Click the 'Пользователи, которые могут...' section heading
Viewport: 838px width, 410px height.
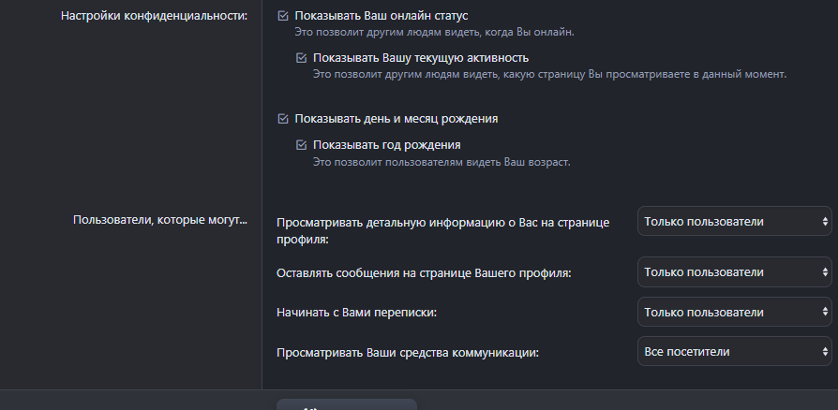160,221
